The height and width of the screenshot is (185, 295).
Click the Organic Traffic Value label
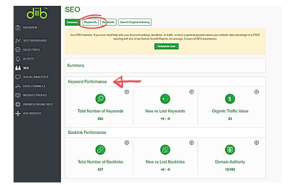(230, 111)
